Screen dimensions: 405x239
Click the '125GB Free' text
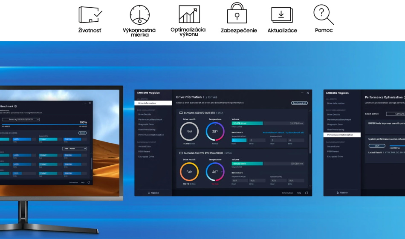click(x=297, y=164)
